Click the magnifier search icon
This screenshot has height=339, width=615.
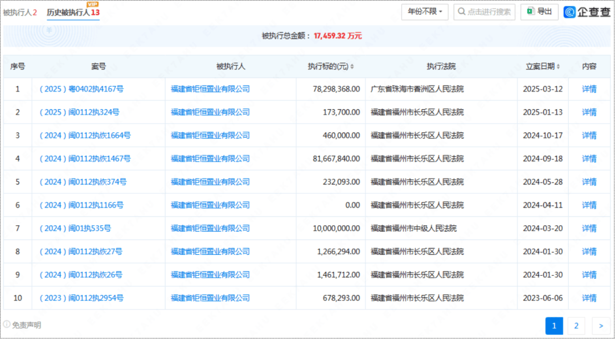click(461, 12)
